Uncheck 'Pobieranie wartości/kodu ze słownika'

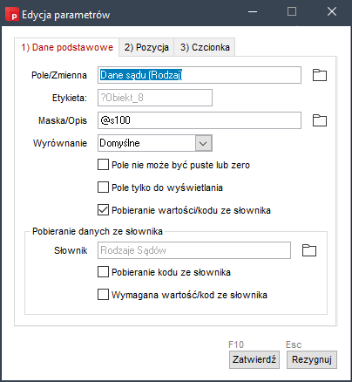pyautogui.click(x=103, y=210)
